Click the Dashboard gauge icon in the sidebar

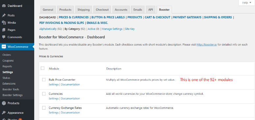point(4,6)
